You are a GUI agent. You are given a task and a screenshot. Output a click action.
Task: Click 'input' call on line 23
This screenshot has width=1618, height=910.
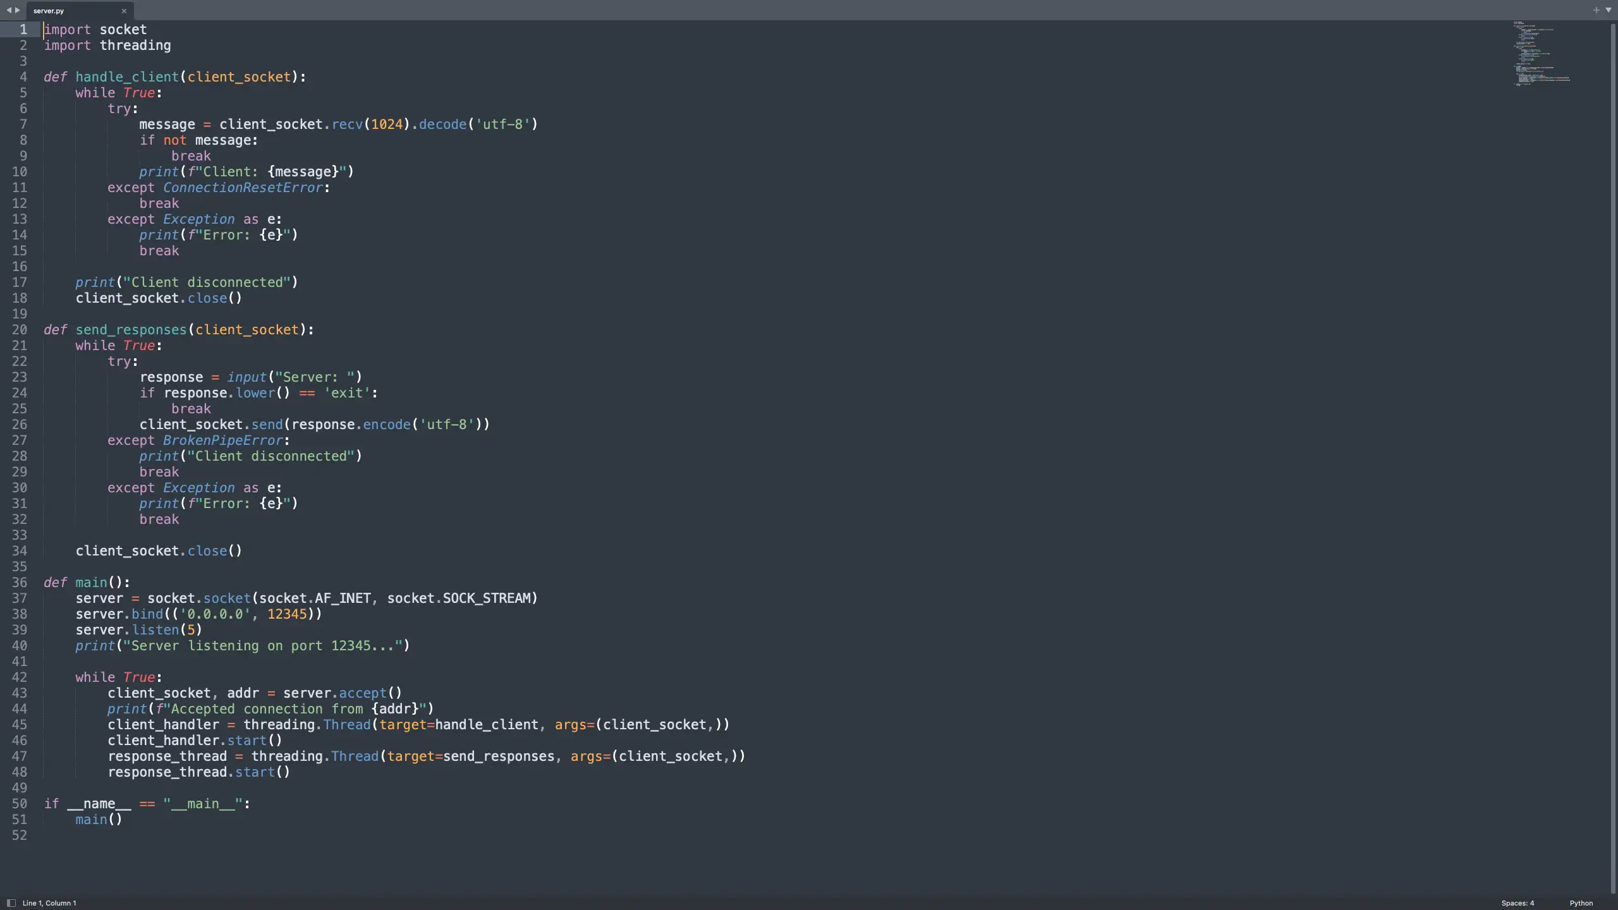pos(246,377)
